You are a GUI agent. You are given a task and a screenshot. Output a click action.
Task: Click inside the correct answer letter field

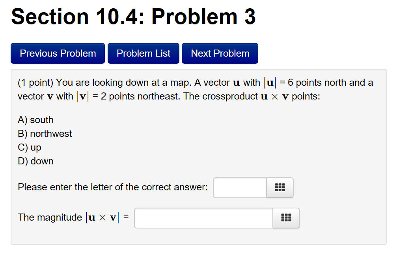point(239,188)
